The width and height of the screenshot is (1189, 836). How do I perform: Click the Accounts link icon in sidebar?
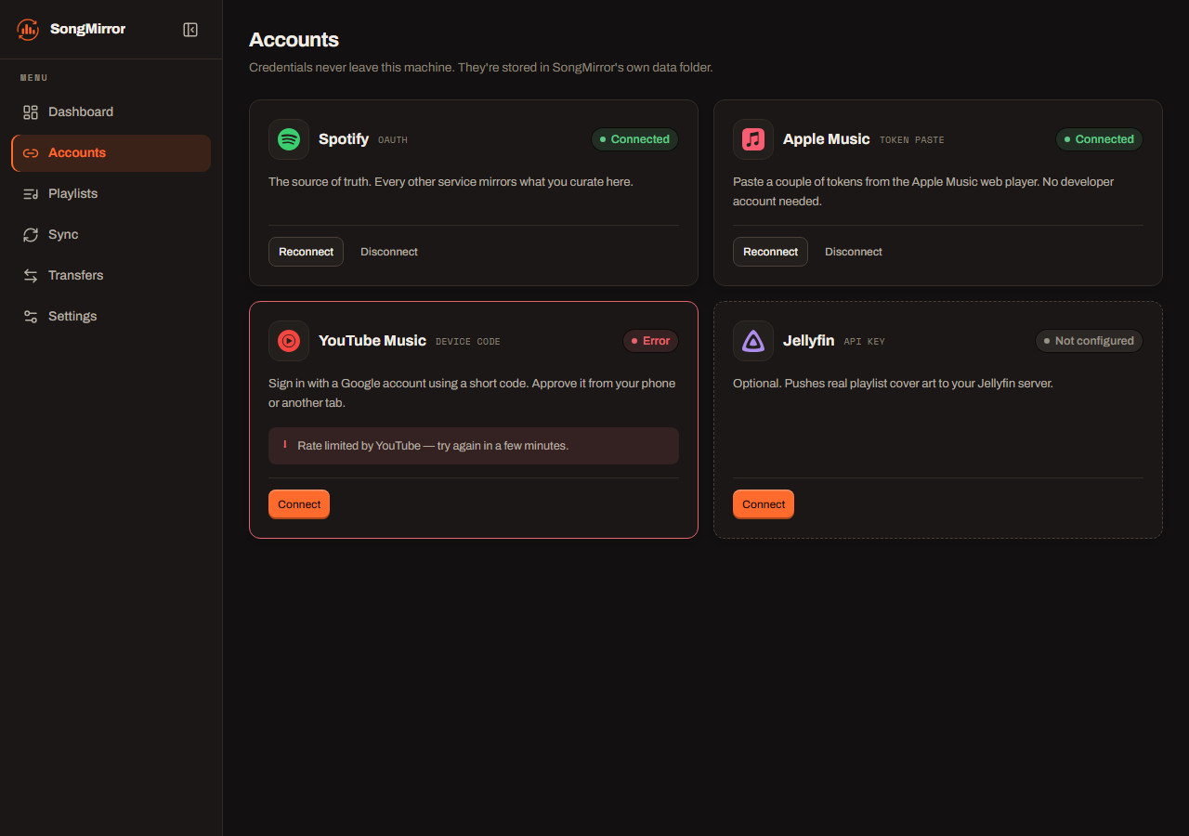click(x=31, y=152)
